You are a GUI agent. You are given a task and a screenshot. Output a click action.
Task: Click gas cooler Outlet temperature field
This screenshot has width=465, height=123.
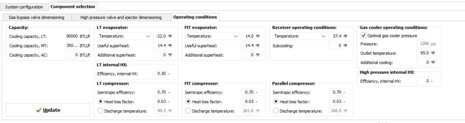(423, 53)
